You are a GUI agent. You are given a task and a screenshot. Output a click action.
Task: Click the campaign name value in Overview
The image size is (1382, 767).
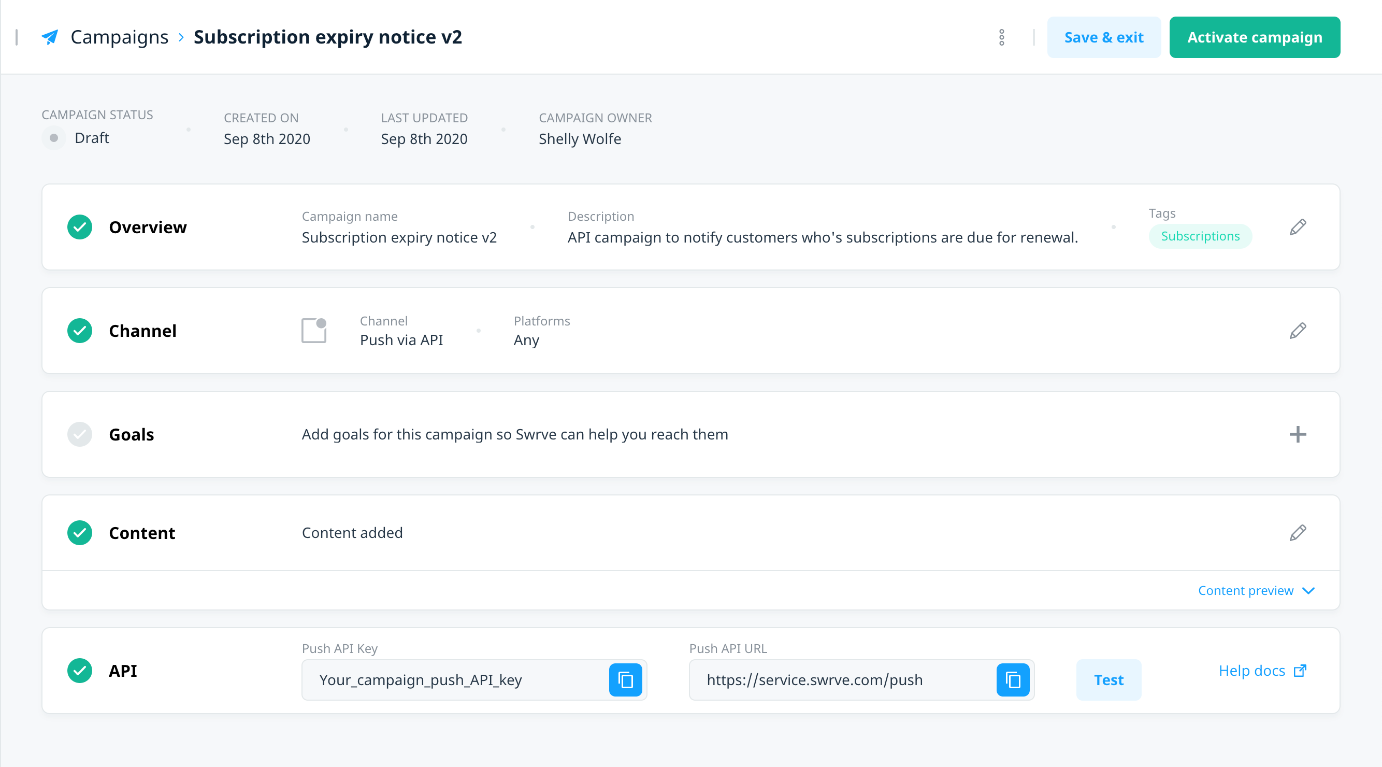point(399,237)
